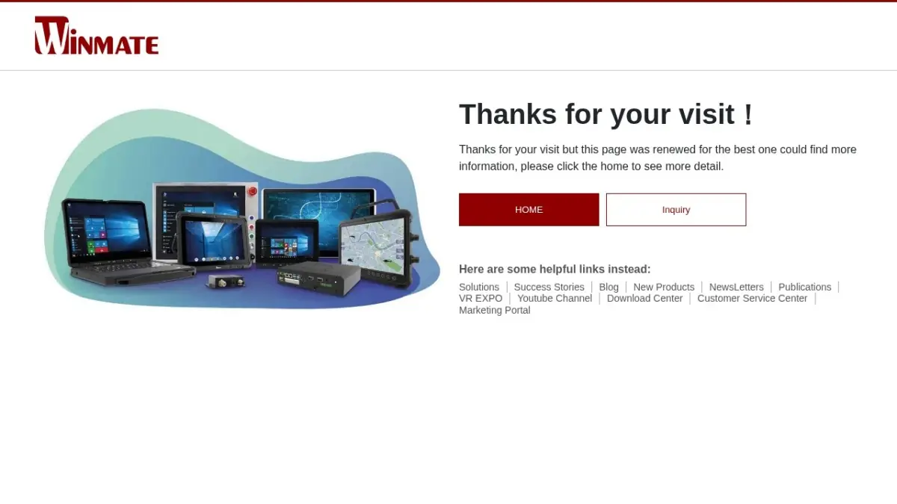The image size is (897, 504).
Task: Follow the VR EXPO link
Action: (x=481, y=298)
